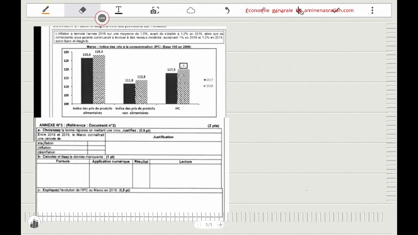
Task: Click the 'ANNEXE N°3' heading
Action: [77, 125]
